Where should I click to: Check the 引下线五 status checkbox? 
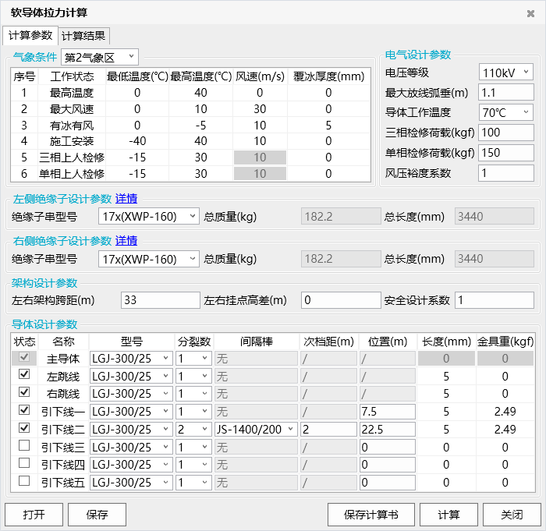point(24,482)
